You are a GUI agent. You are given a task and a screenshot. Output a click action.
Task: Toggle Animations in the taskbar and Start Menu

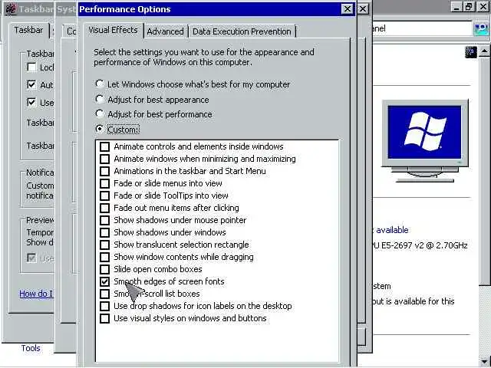point(104,171)
